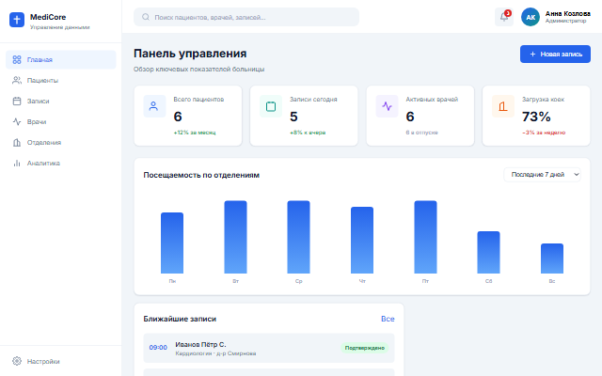Go to the Пациенты section
The width and height of the screenshot is (602, 376).
[60, 80]
